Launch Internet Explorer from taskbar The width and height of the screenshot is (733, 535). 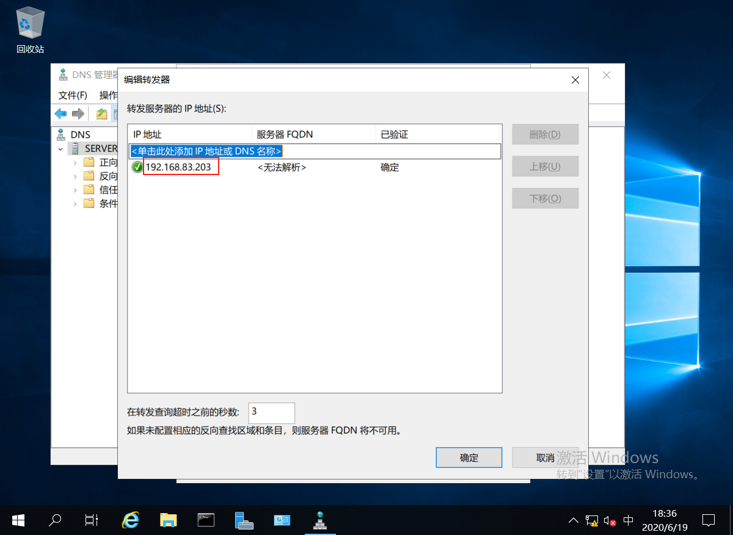pos(130,520)
